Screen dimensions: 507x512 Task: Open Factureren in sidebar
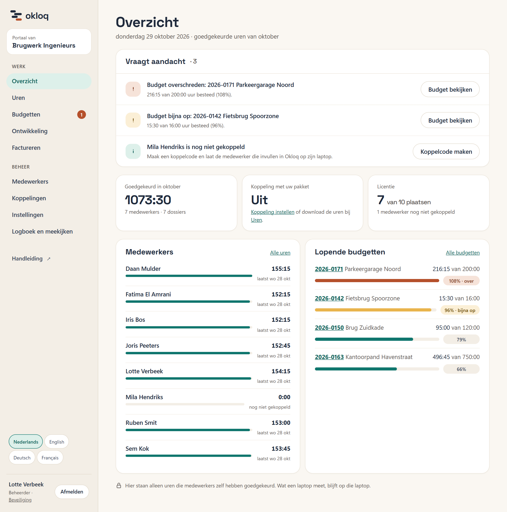pyautogui.click(x=49, y=148)
